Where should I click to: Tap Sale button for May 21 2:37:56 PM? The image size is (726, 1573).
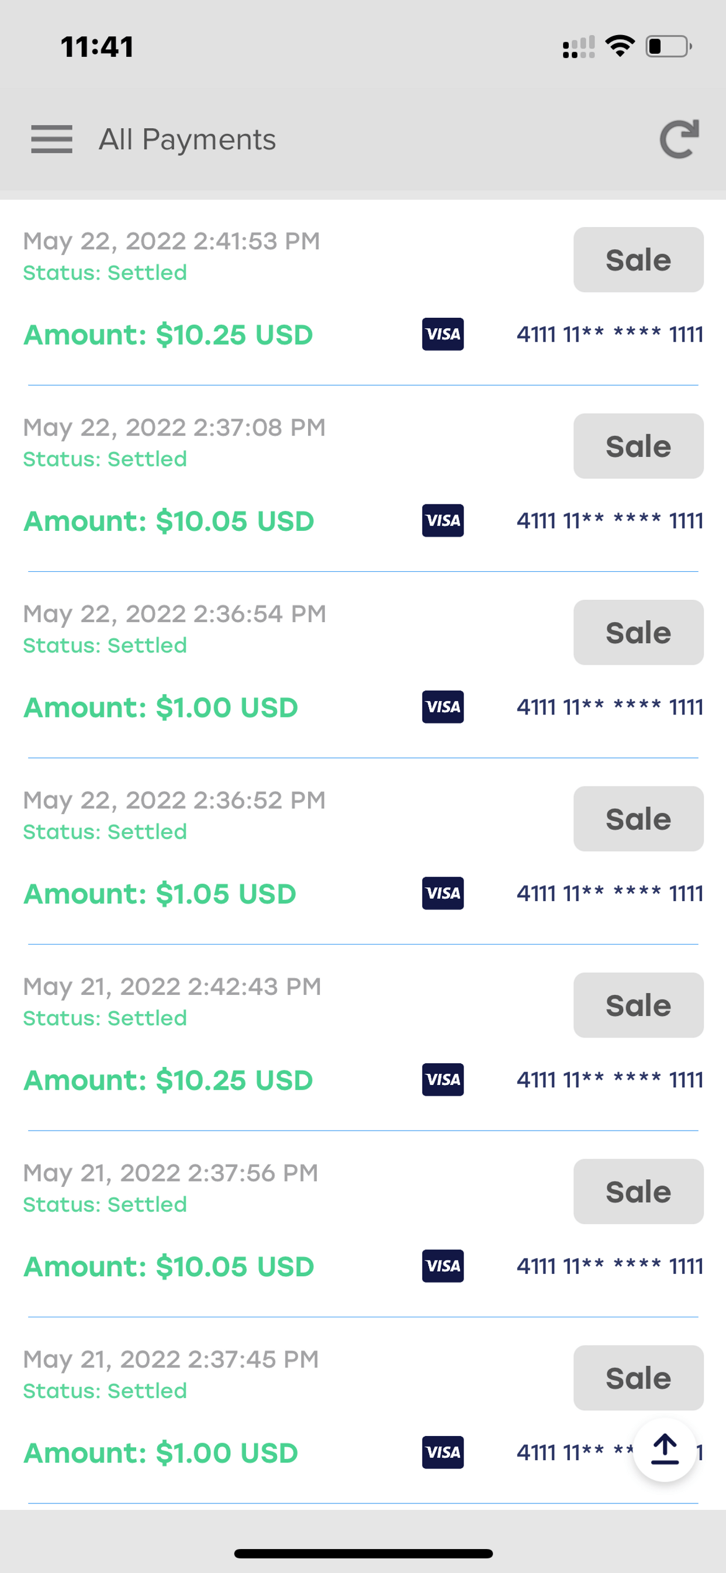tap(638, 1191)
